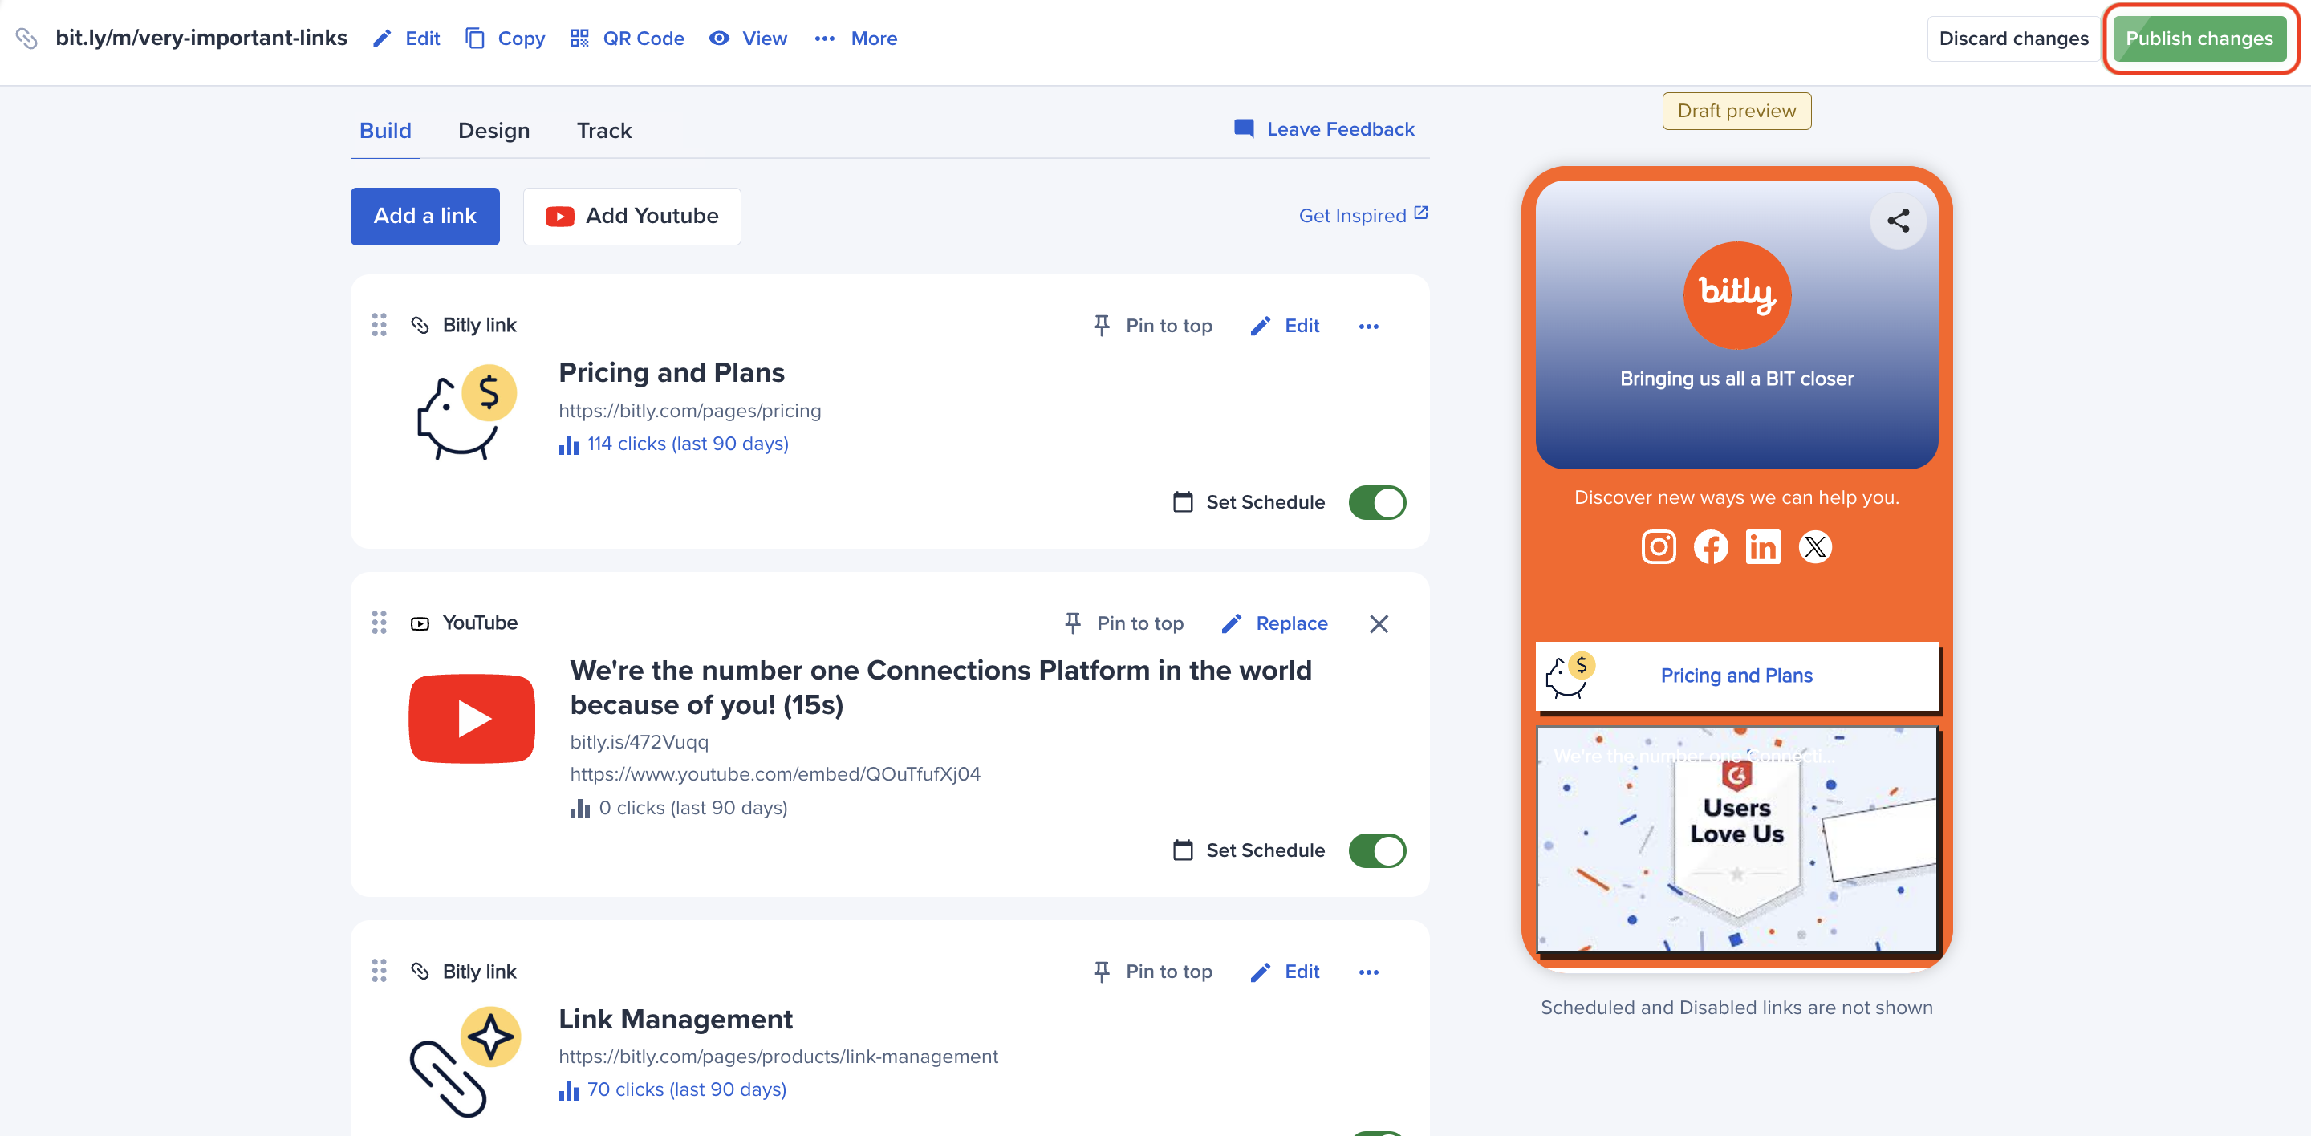Click the Add a link button
The height and width of the screenshot is (1136, 2311).
[424, 216]
